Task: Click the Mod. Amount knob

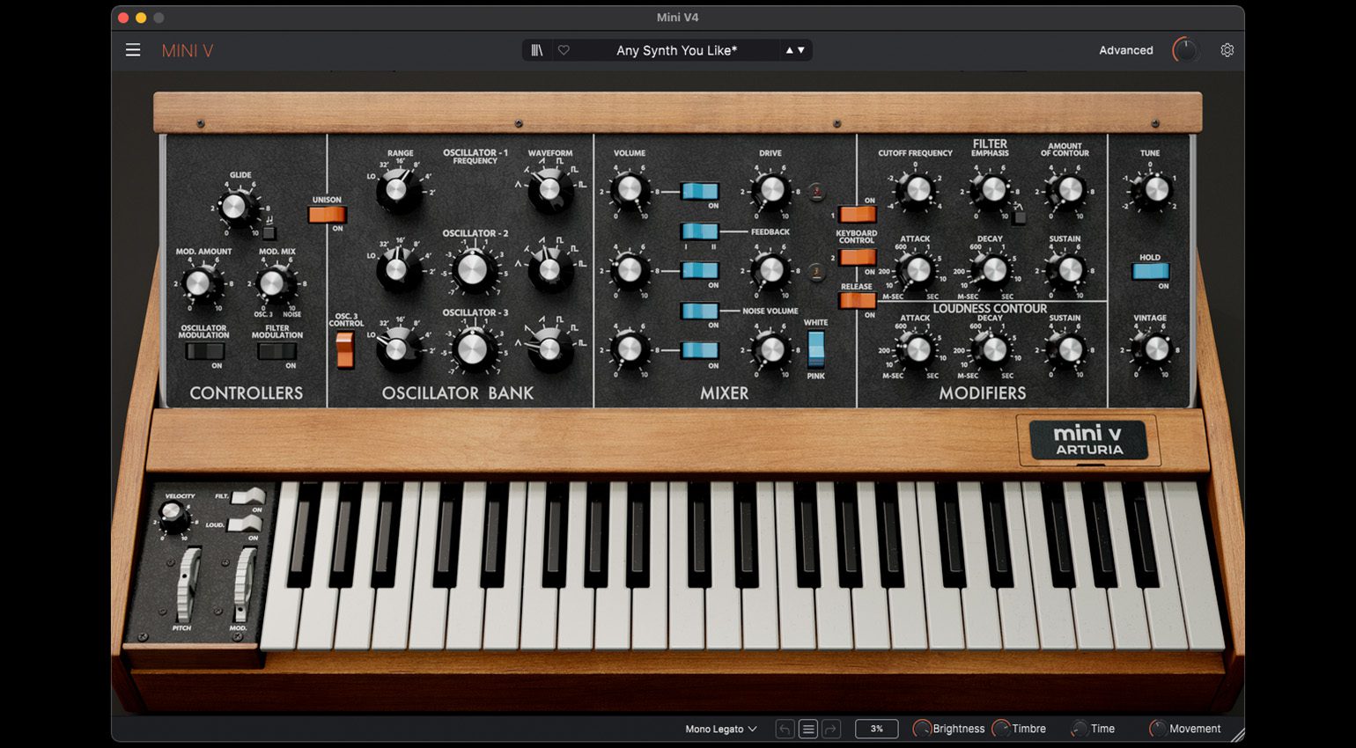Action: [199, 283]
